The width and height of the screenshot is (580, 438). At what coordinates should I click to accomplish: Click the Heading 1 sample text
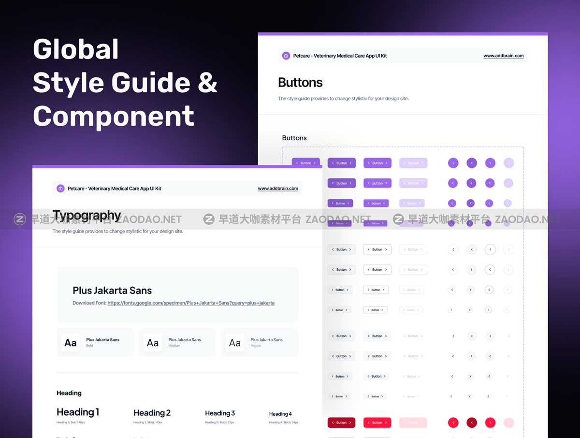[78, 412]
